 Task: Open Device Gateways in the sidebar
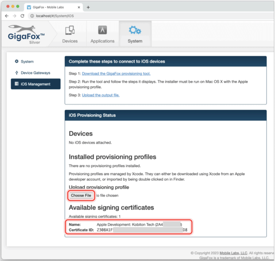click(x=36, y=73)
